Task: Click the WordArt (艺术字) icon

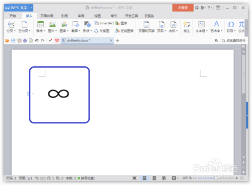Action: click(x=216, y=24)
